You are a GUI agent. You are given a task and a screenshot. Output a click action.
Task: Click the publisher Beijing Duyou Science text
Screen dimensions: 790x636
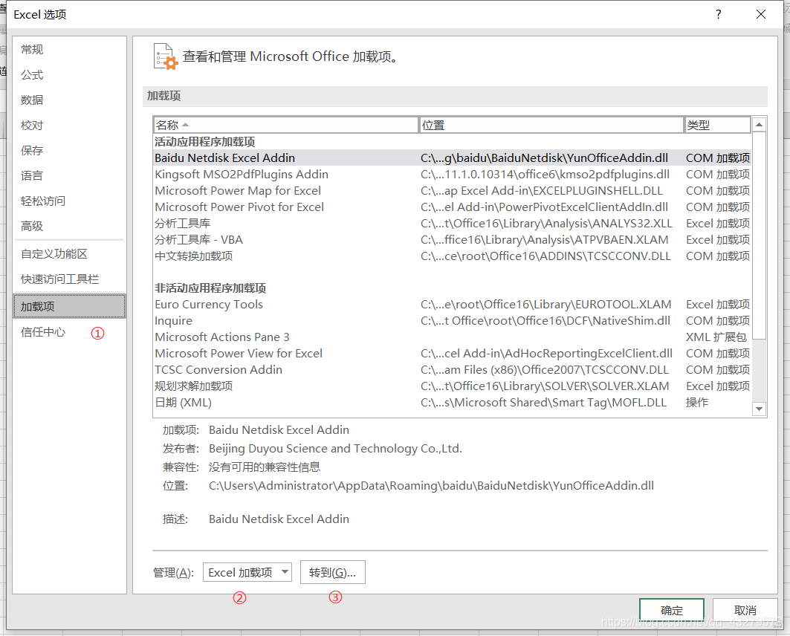pos(336,448)
